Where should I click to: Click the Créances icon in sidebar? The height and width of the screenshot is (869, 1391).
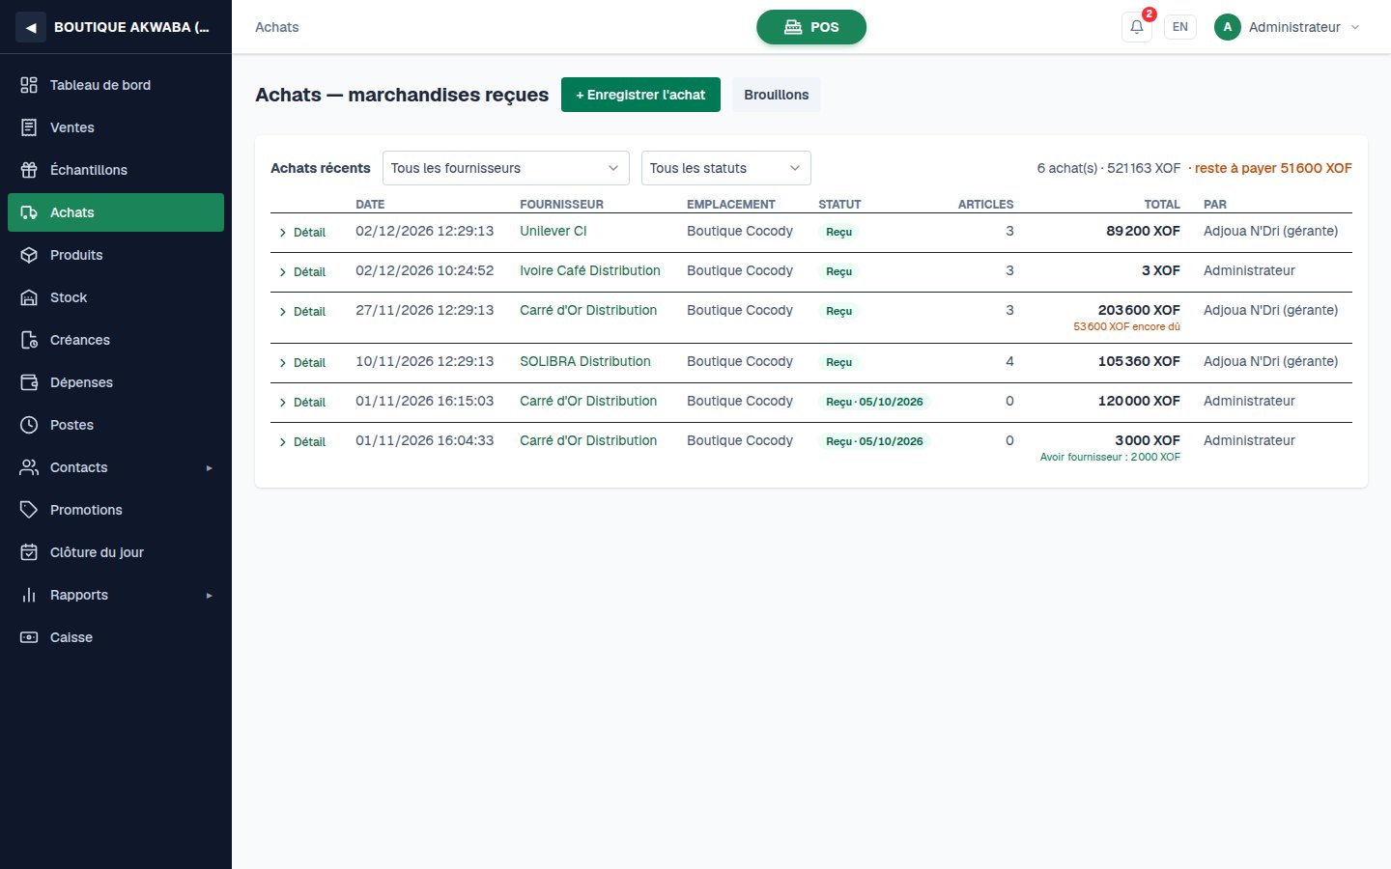pos(29,340)
